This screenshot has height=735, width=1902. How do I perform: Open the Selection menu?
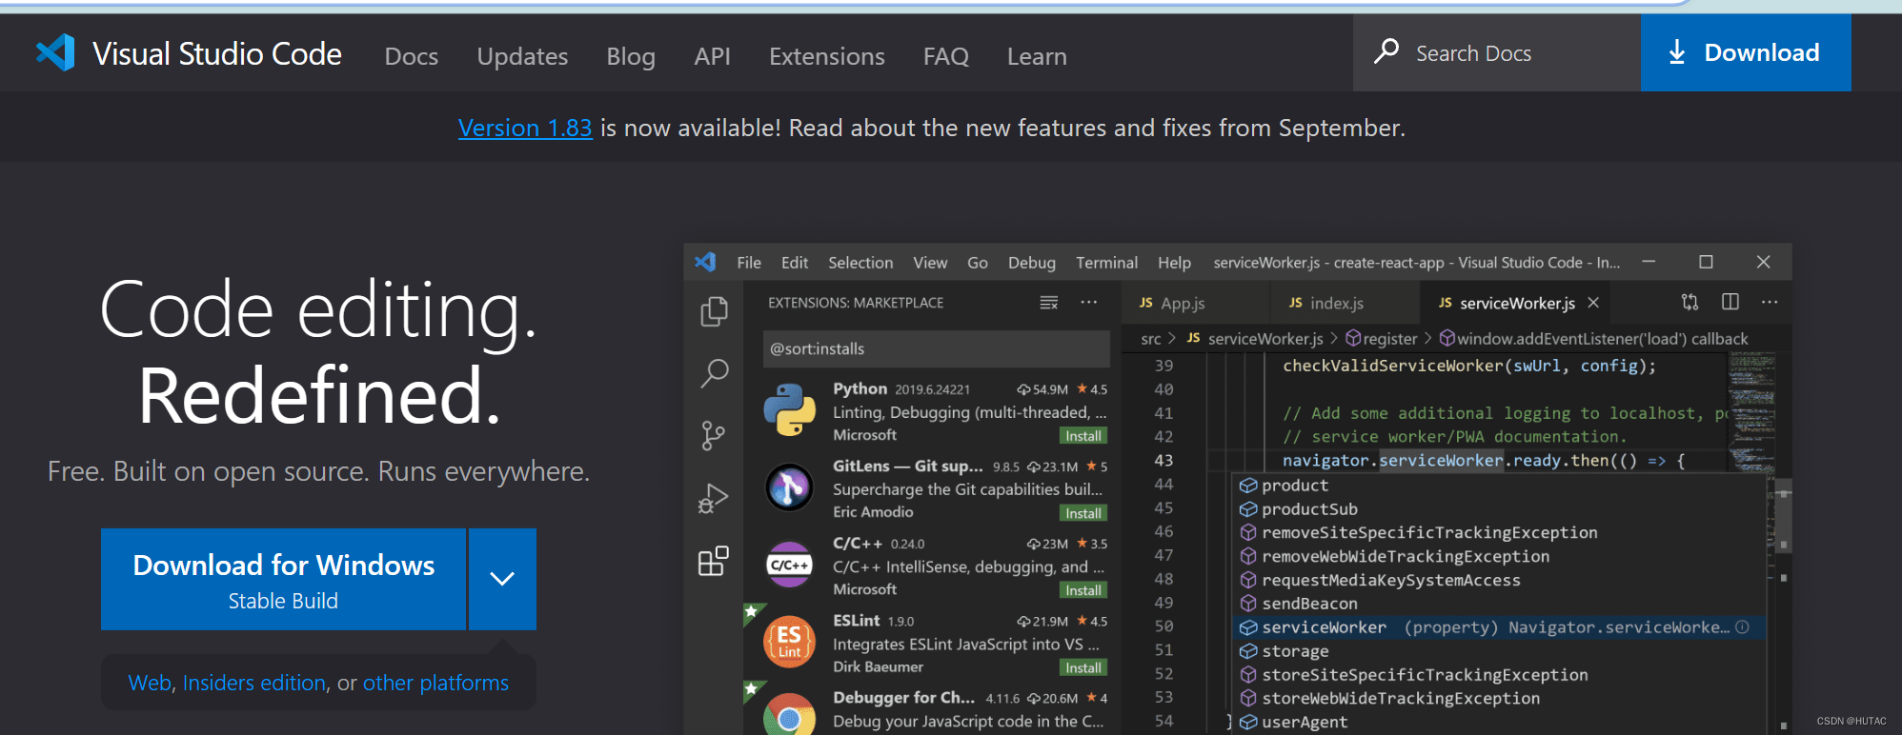click(x=860, y=263)
